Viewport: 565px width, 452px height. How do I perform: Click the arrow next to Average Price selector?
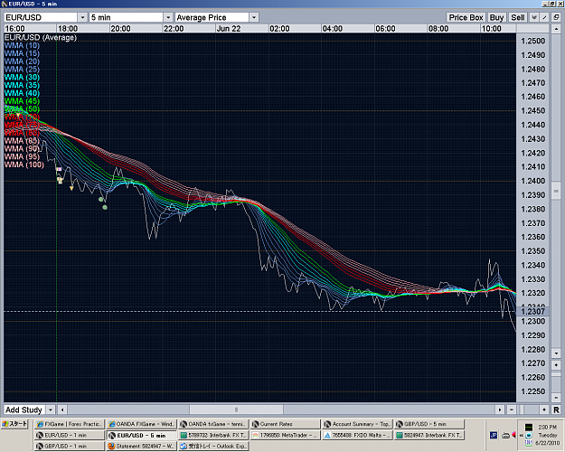point(254,17)
